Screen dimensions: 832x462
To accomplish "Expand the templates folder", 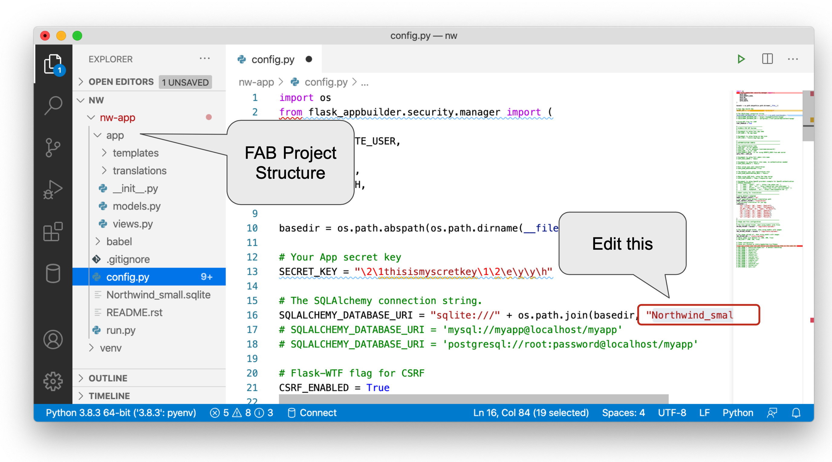I will 135,153.
